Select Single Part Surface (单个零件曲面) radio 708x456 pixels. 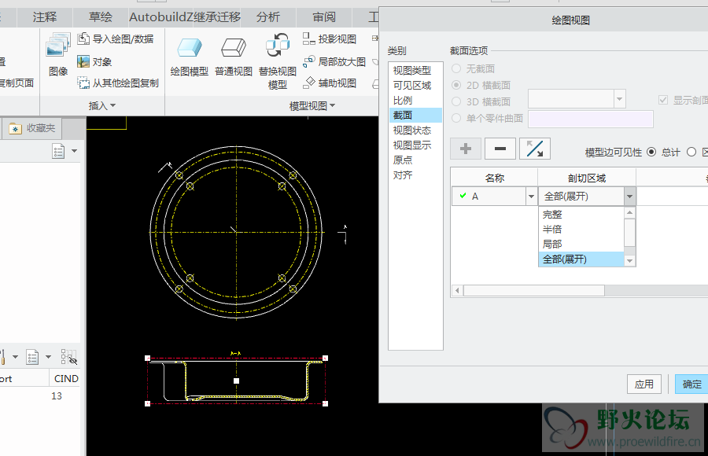pos(456,118)
